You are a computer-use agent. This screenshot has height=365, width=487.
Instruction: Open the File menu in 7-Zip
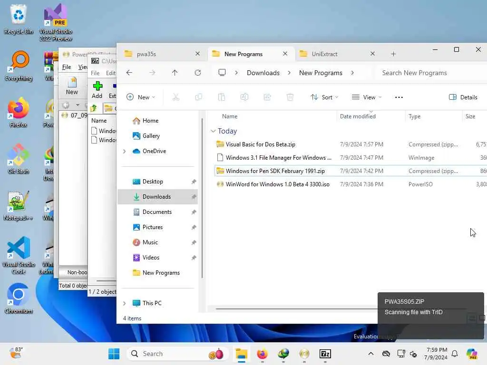click(95, 73)
